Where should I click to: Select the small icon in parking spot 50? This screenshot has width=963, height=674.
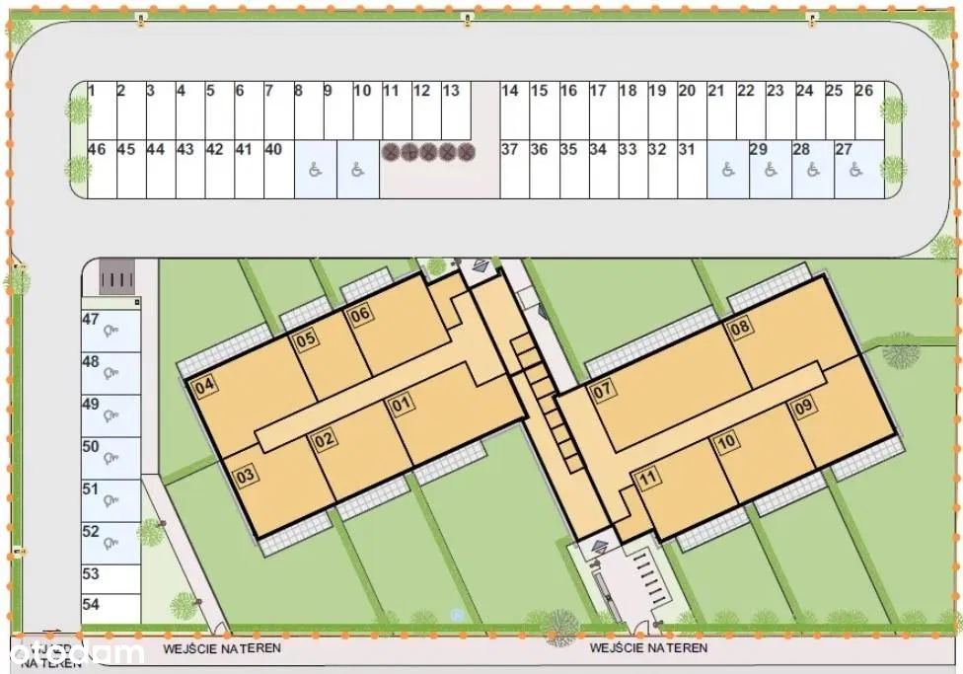coord(111,457)
